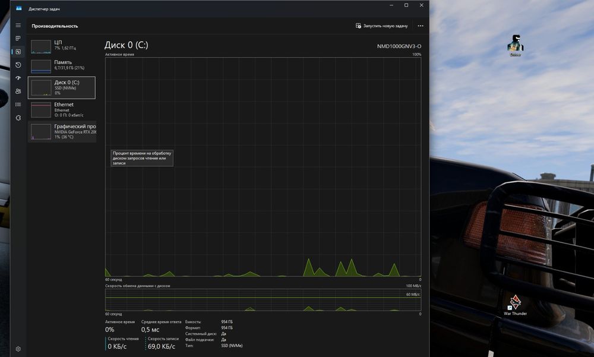Click the Ethernet mini graph thumbnail
Screen dimensions: 594x357
pos(41,110)
